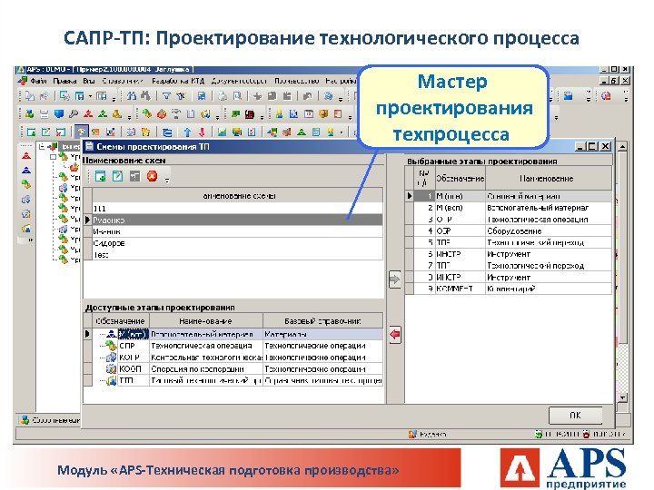The image size is (654, 490).
Task: Click the green pyramid icon in second toolbar
Action: coord(102,113)
